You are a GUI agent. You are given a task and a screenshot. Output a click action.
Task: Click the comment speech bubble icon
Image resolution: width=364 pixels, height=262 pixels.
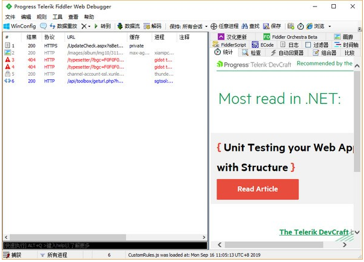(43, 26)
